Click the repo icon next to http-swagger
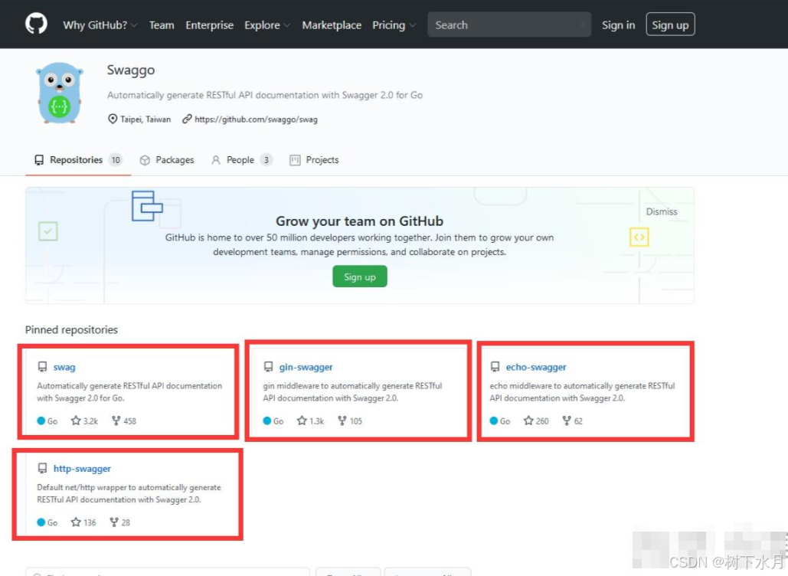Image resolution: width=788 pixels, height=576 pixels. 43,469
